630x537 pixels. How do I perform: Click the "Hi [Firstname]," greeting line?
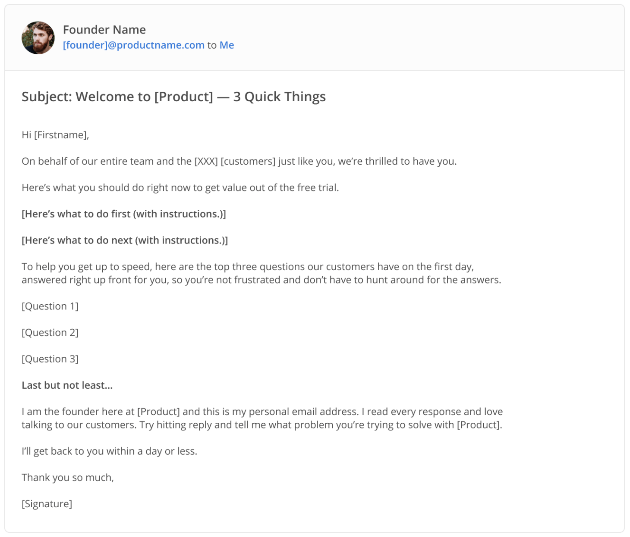pos(55,135)
